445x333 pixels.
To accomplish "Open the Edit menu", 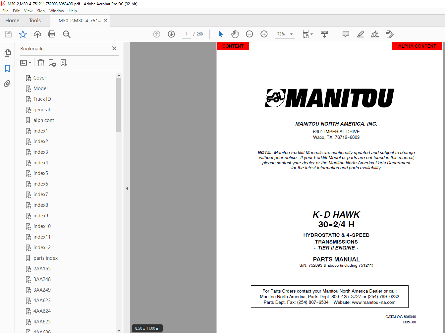I will [16, 11].
